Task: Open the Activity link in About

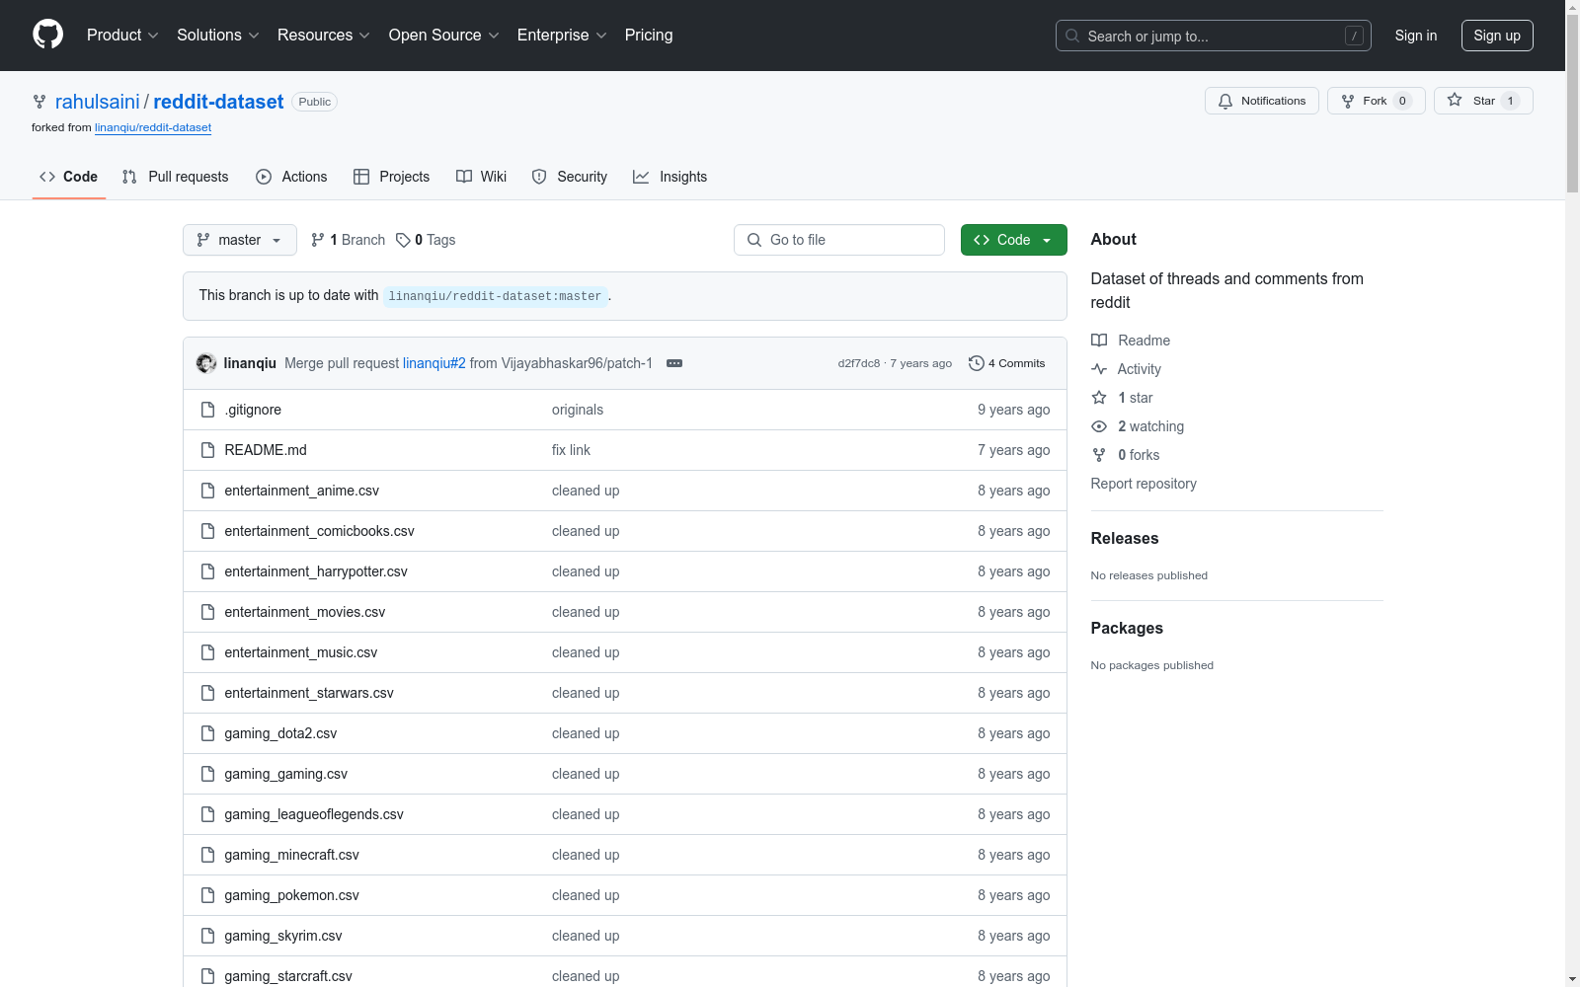Action: pos(1139,369)
